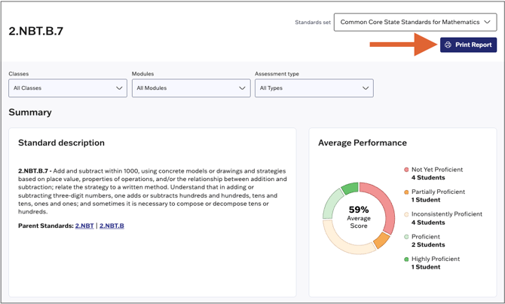The image size is (505, 304).
Task: Click the All Types chevron arrow
Action: 366,88
